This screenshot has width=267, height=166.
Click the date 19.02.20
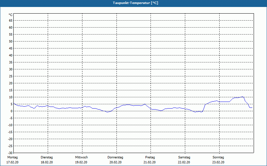click(x=81, y=162)
